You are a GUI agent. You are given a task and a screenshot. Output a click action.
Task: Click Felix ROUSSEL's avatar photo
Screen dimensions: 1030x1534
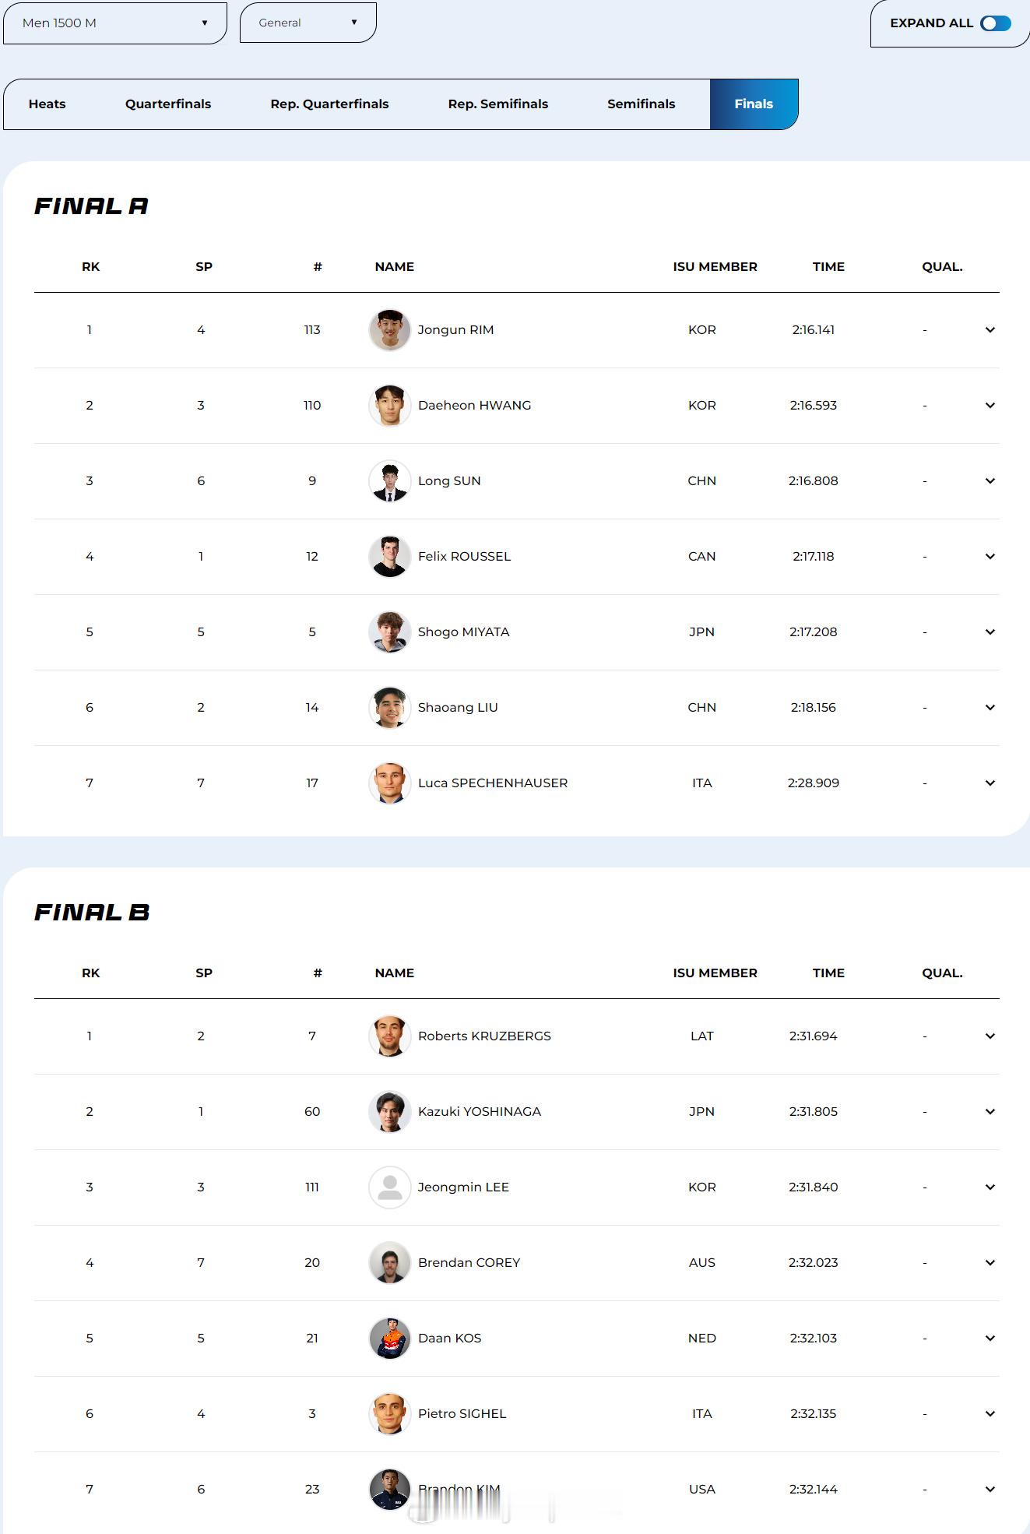pyautogui.click(x=389, y=557)
